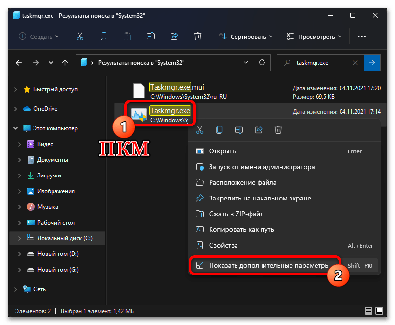Click the Share icon in the top toolbar
The image size is (395, 325).
tap(174, 36)
